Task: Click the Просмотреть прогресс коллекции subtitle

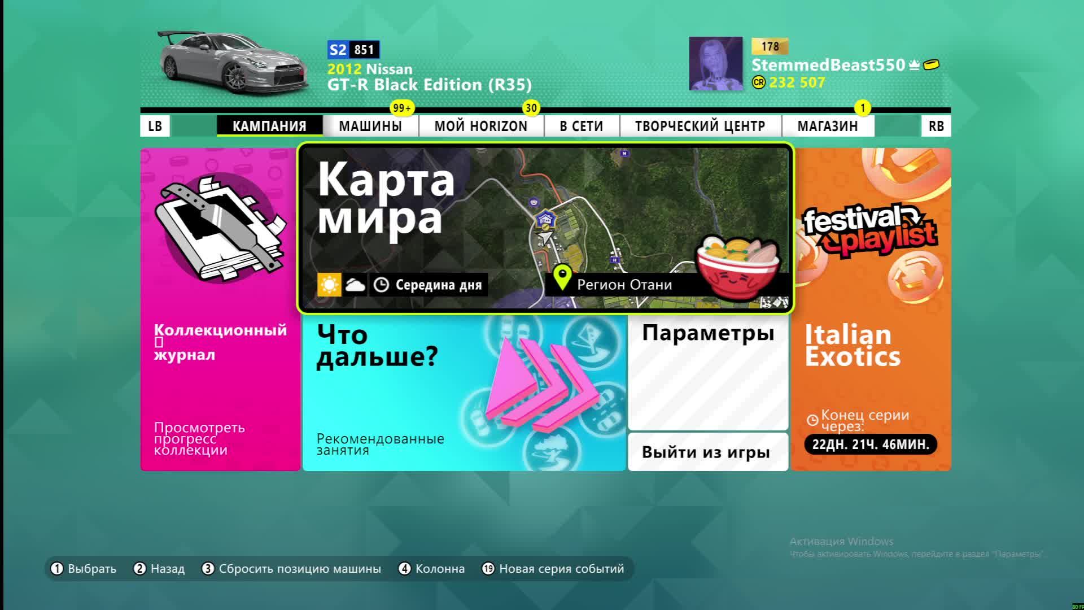Action: (199, 439)
